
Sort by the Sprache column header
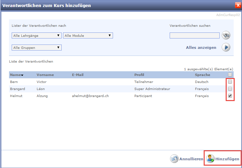tap(203, 75)
